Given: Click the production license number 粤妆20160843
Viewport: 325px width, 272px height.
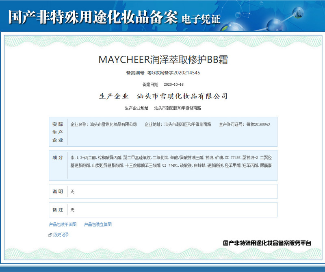Looking at the screenshot, I should point(258,124).
